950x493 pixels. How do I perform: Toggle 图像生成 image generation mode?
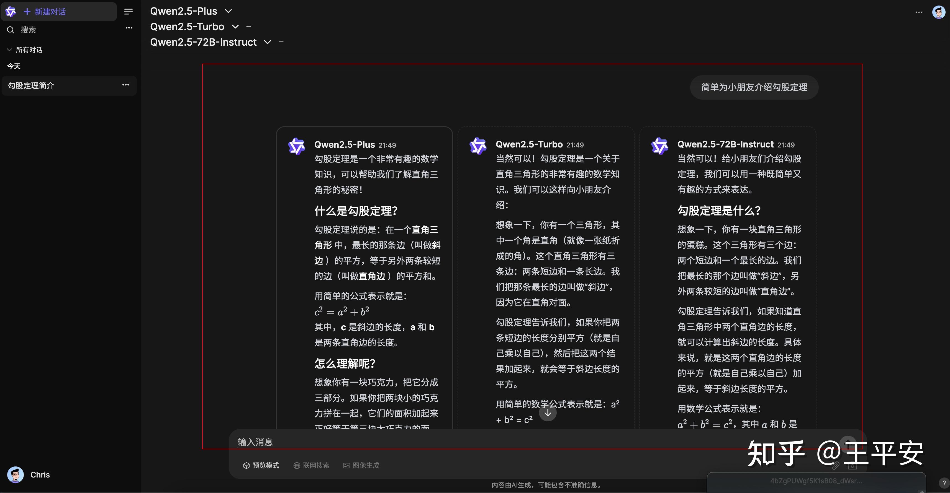pos(361,465)
